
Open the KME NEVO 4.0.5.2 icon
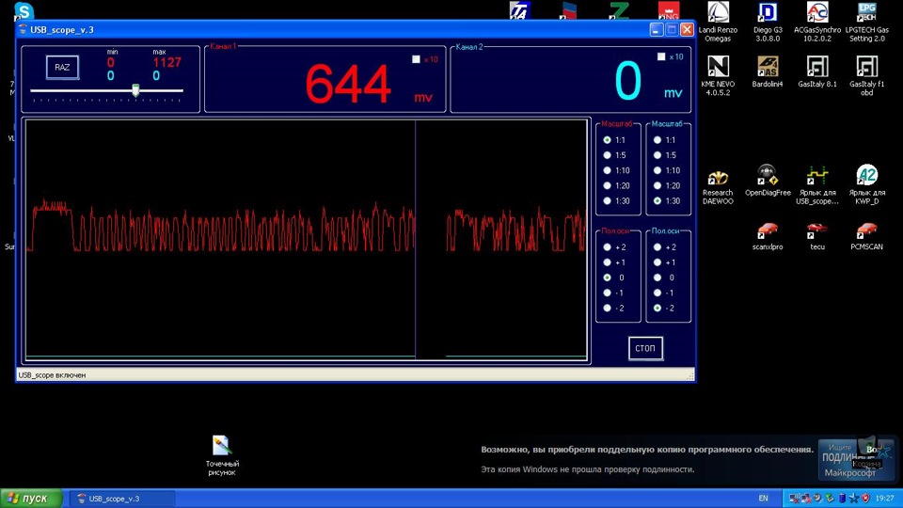[x=718, y=68]
